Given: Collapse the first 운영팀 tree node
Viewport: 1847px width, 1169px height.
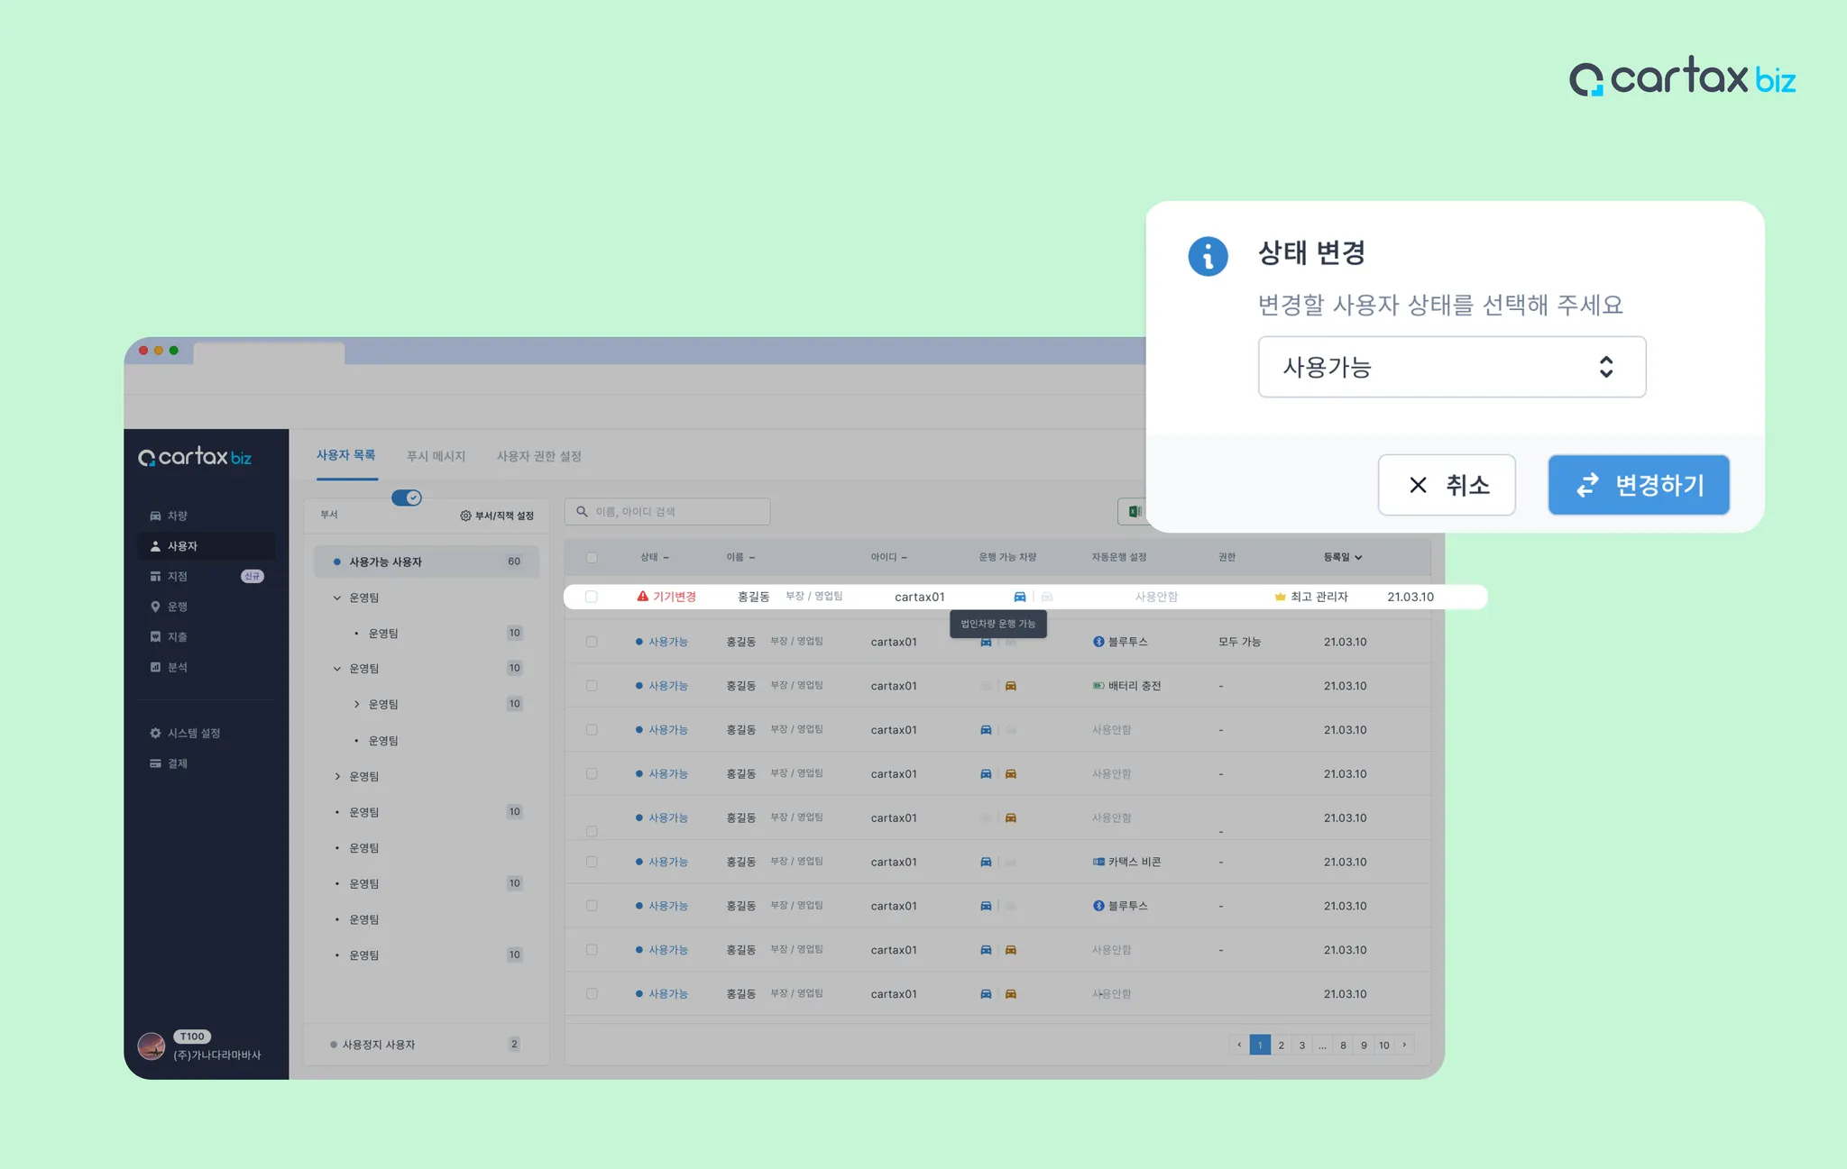Looking at the screenshot, I should pyautogui.click(x=337, y=598).
